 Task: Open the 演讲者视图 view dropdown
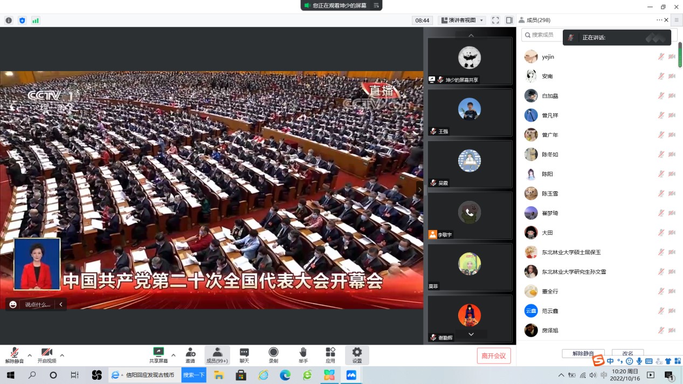pyautogui.click(x=462, y=20)
